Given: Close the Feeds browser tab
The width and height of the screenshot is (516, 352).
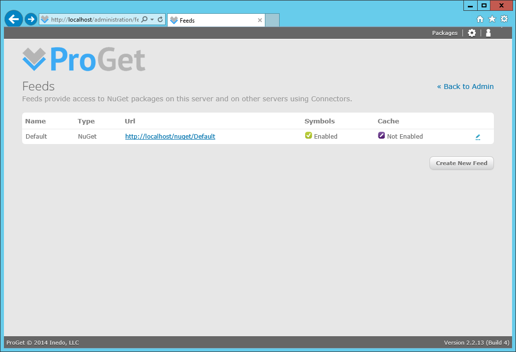Looking at the screenshot, I should [259, 20].
